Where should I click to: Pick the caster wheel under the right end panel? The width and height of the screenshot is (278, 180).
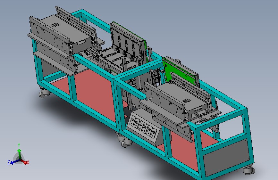[249, 169]
